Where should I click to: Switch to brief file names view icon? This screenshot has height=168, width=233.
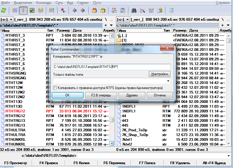15,10
